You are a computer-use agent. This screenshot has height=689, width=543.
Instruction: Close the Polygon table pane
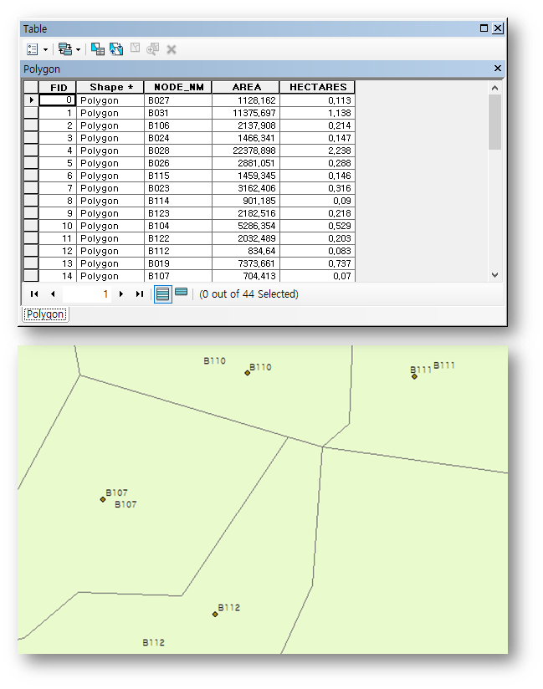pos(497,68)
